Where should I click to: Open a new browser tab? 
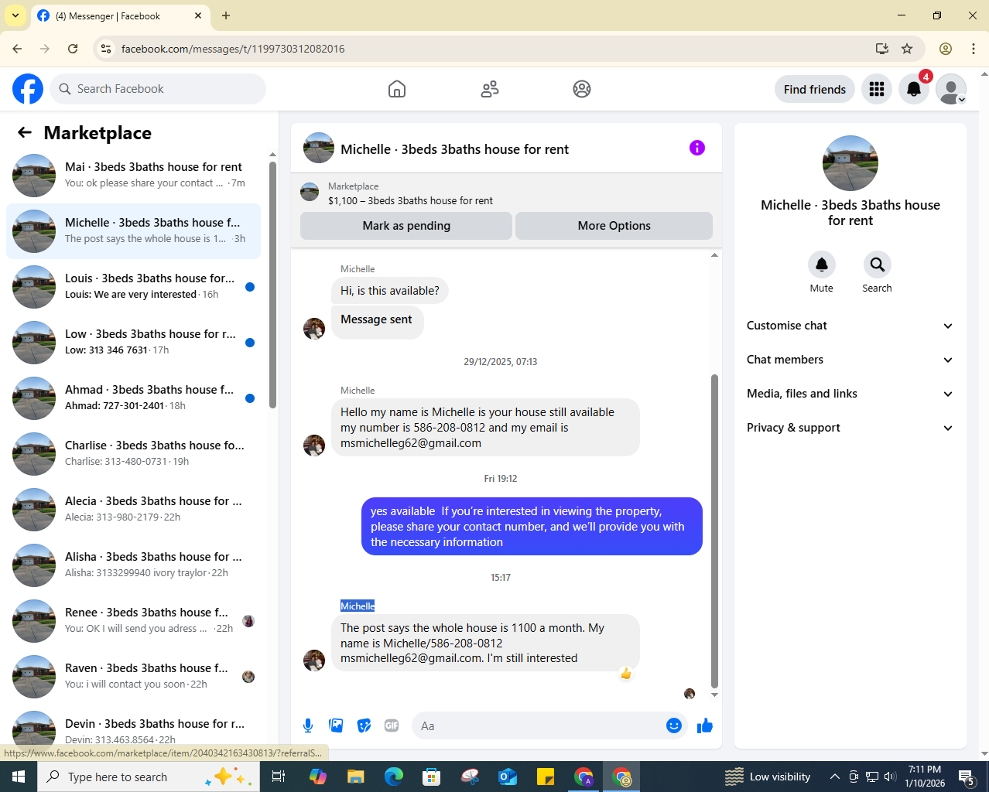[226, 15]
